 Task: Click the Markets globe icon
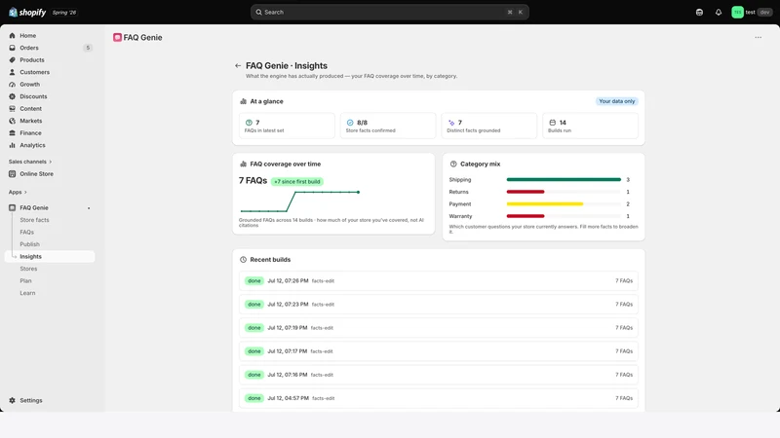[x=13, y=121]
